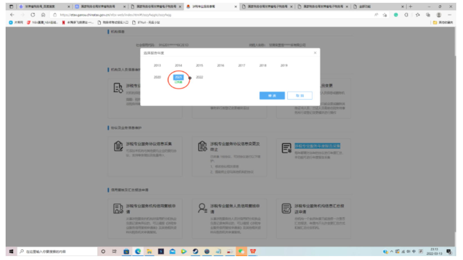Select year 2020 option
463x260 pixels.
157,77
